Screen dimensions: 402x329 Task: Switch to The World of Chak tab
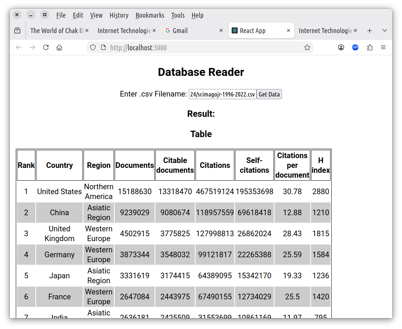[x=56, y=31]
